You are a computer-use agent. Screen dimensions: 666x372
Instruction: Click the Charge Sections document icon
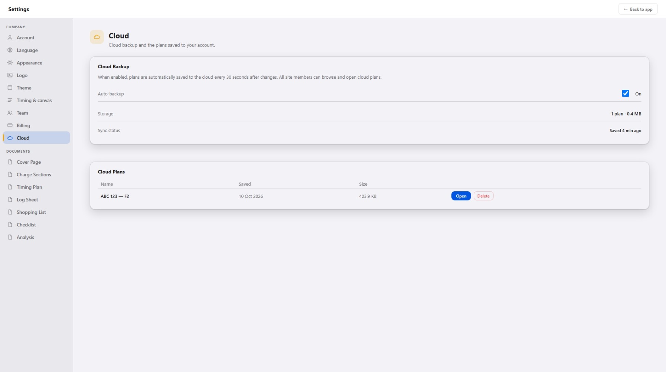(x=10, y=174)
